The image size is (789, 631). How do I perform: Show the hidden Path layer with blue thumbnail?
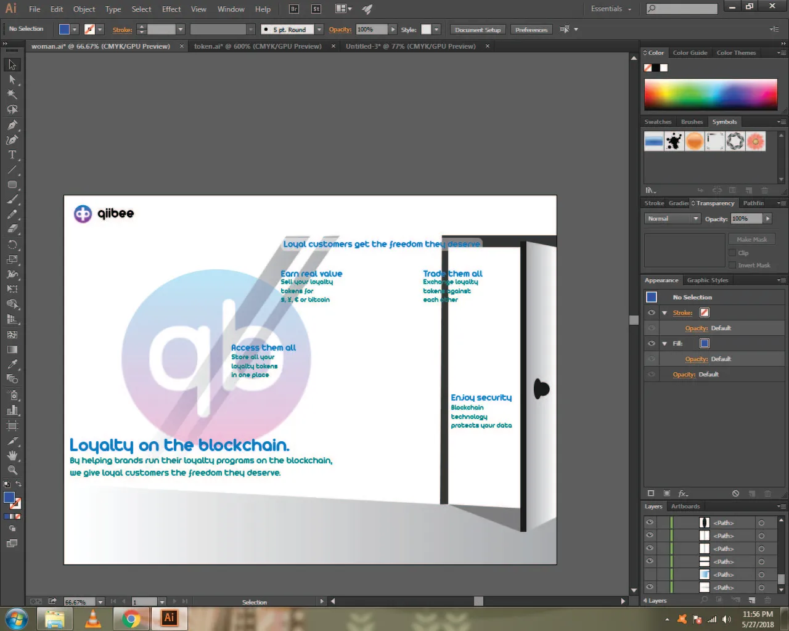(x=650, y=574)
